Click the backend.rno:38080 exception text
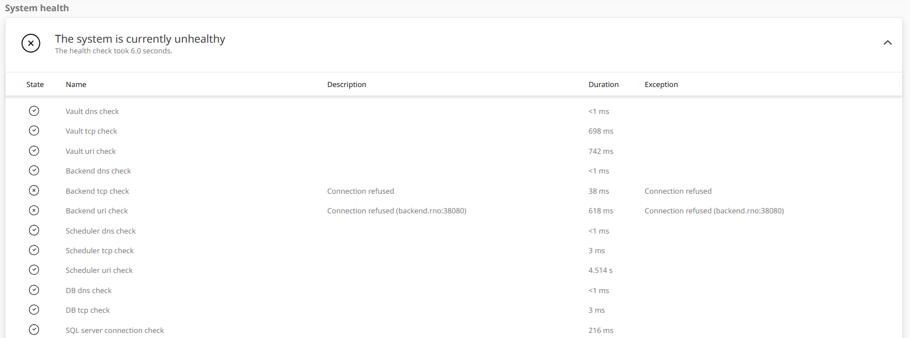Image resolution: width=910 pixels, height=338 pixels. click(x=714, y=211)
